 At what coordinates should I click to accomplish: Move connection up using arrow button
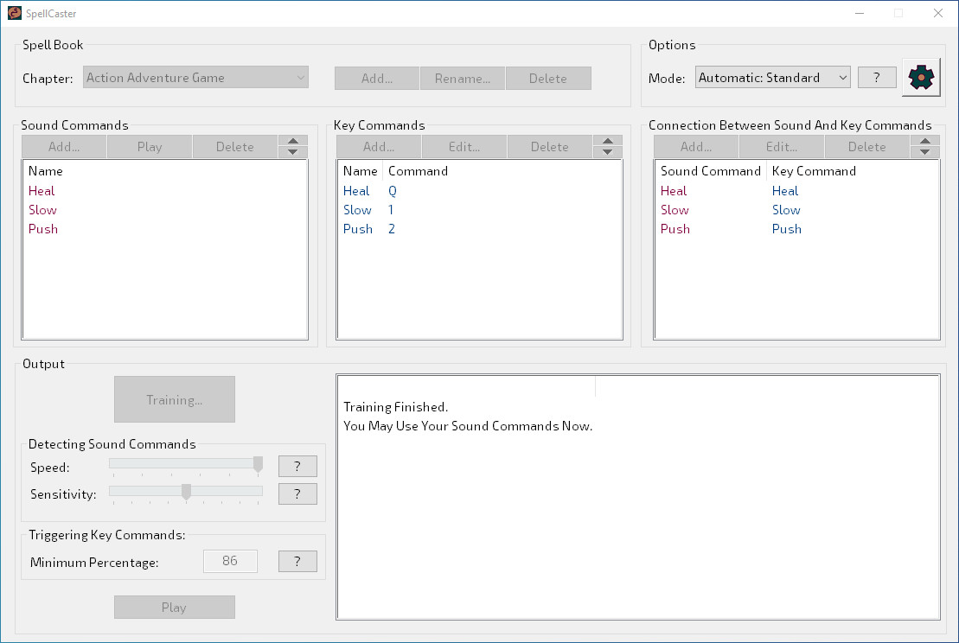[924, 142]
